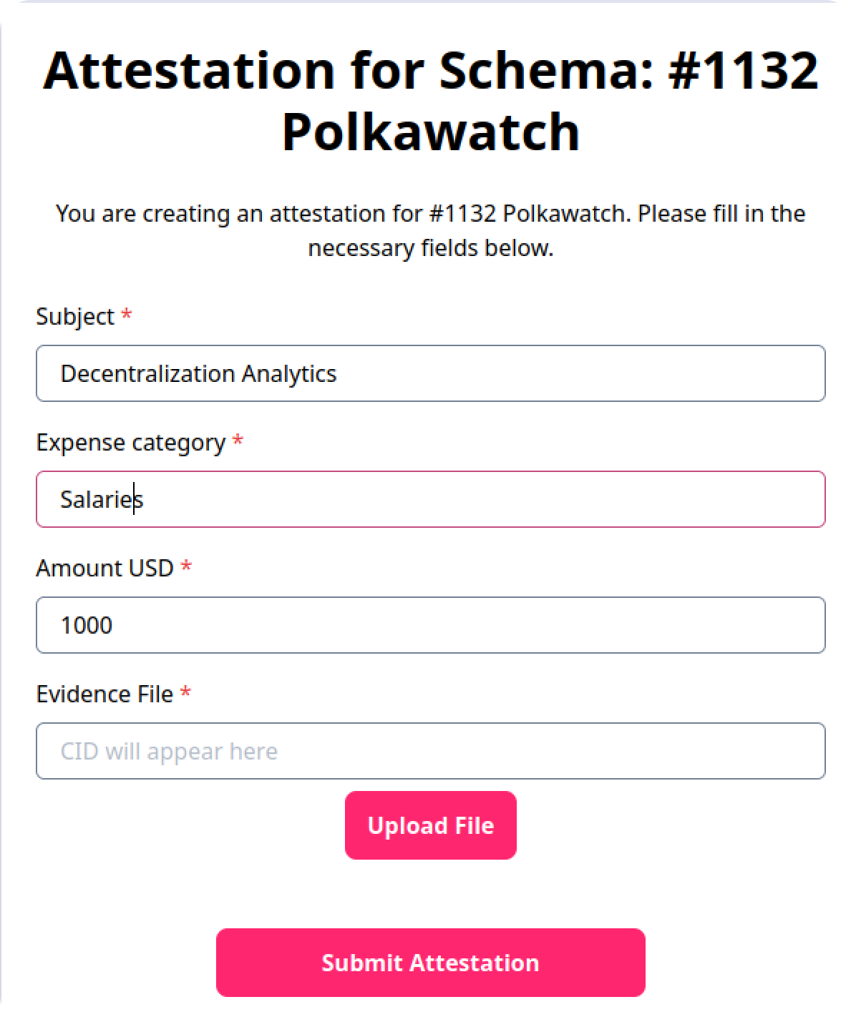856x1027 pixels.
Task: Click the red asterisk next to Amount USD
Action: click(x=186, y=567)
